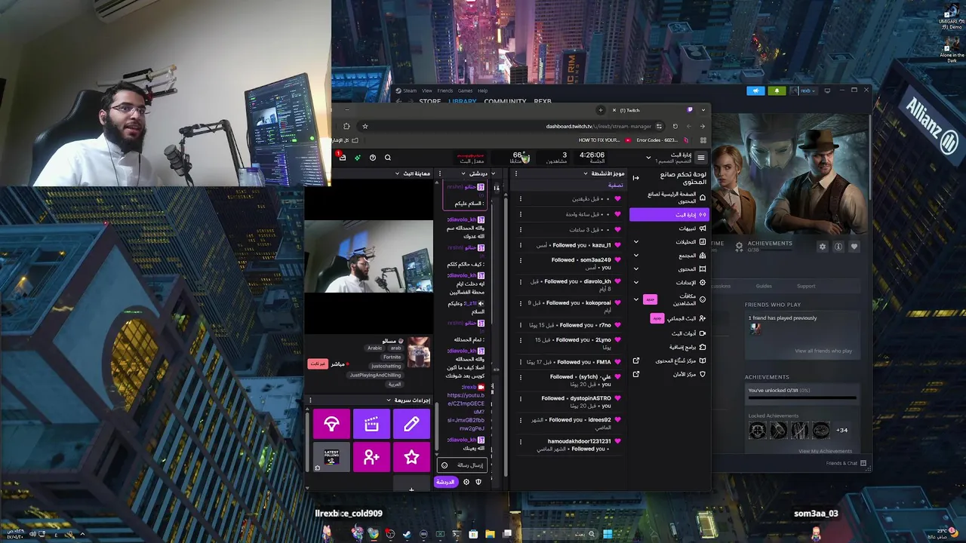Viewport: 966px width, 543px height.
Task: Open the youtu.be link in chat
Action: coord(465,412)
